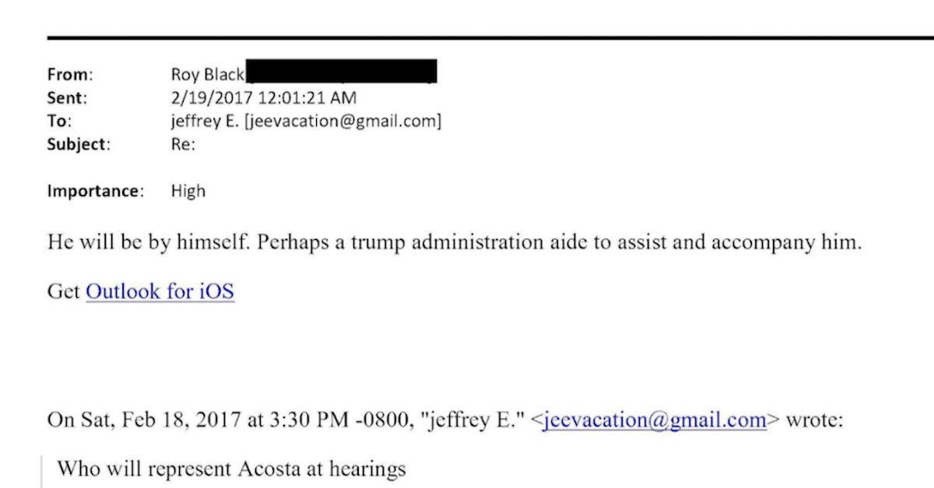Click the sentence starting He will be by himself
934x488 pixels.
coord(455,242)
